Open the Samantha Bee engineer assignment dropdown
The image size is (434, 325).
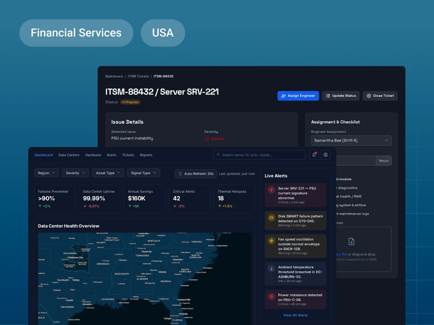click(351, 140)
